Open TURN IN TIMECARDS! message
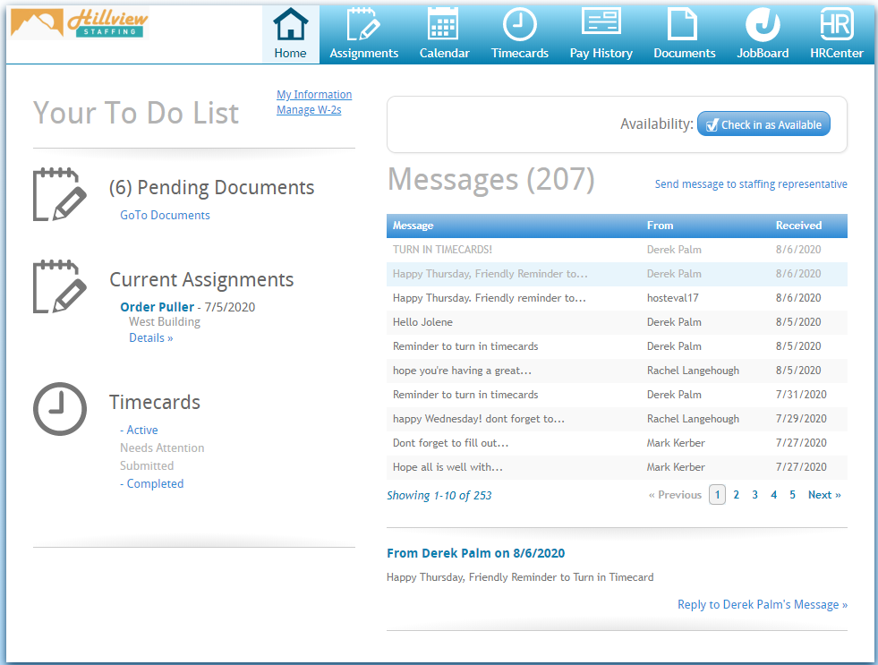The height and width of the screenshot is (665, 878). 617,250
